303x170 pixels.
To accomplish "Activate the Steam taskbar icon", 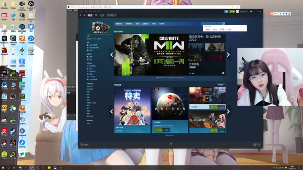I will [x=32, y=168].
